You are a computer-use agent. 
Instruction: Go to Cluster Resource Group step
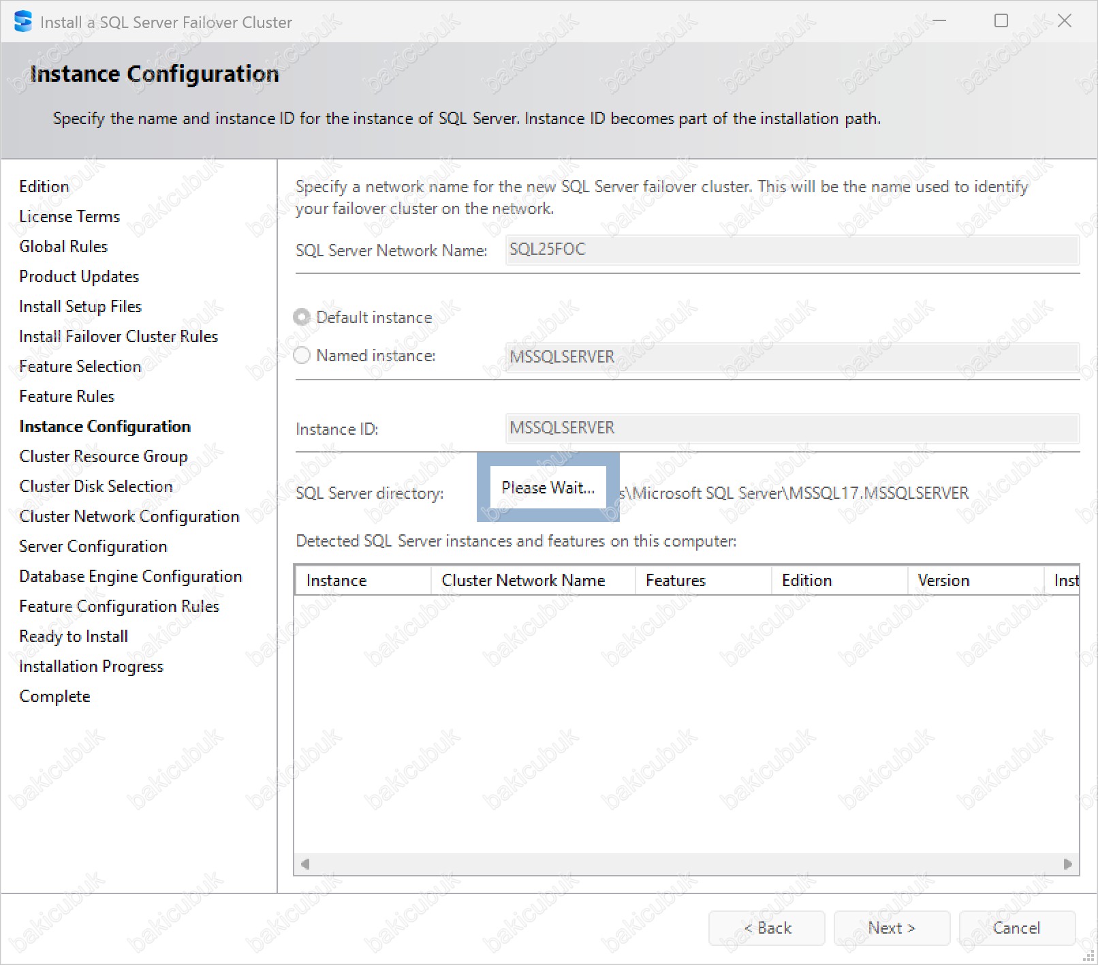pyautogui.click(x=104, y=457)
